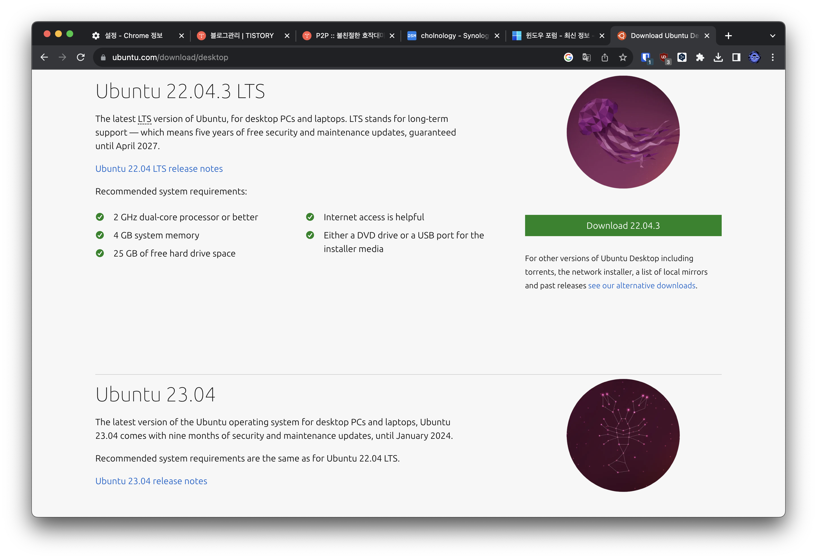This screenshot has height=559, width=817.
Task: Open the uBlock Origin extension icon
Action: pos(664,58)
